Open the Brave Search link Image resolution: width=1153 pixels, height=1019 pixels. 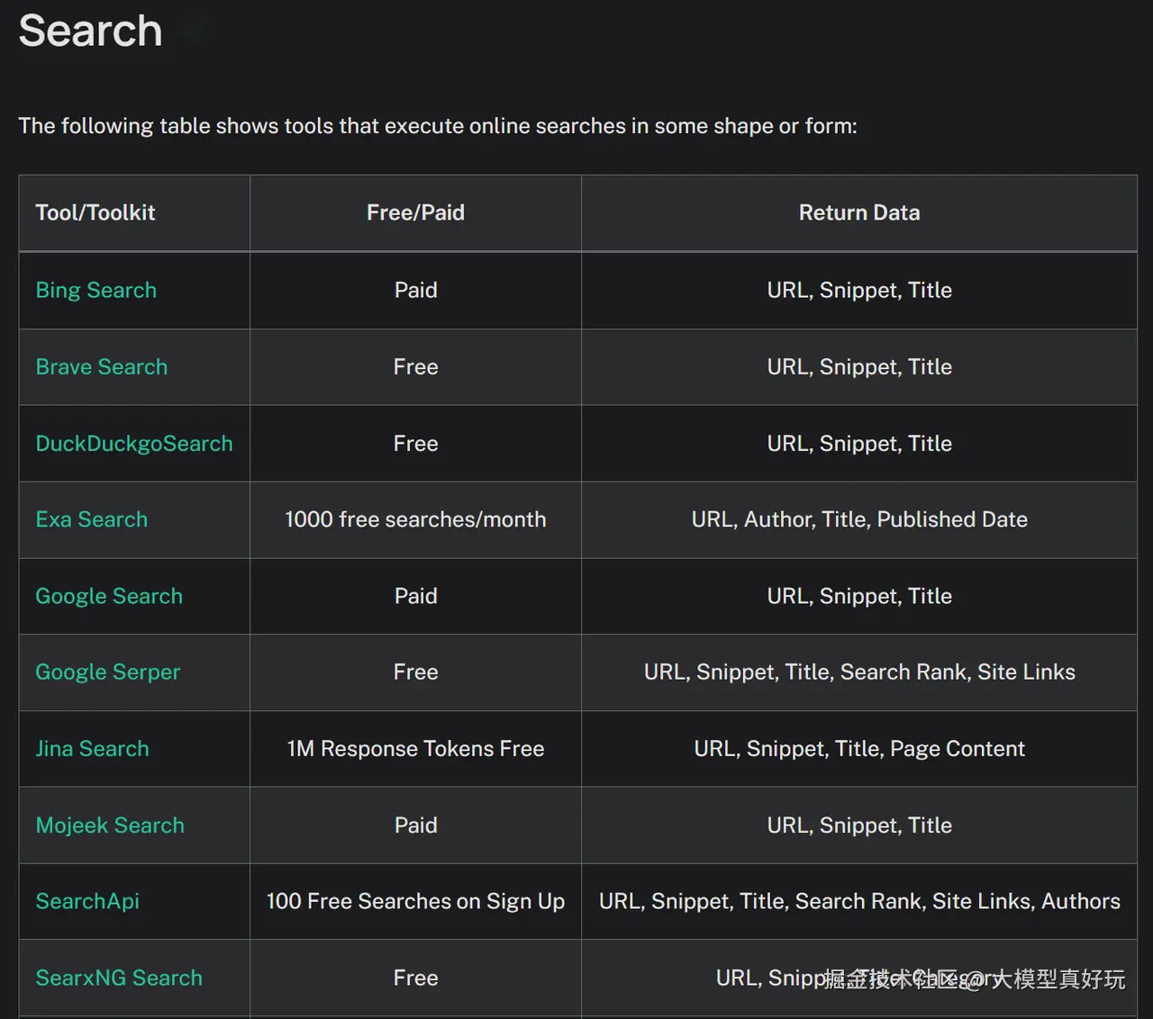click(101, 366)
